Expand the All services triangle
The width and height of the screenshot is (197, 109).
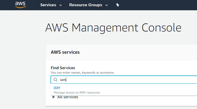[x=54, y=97]
